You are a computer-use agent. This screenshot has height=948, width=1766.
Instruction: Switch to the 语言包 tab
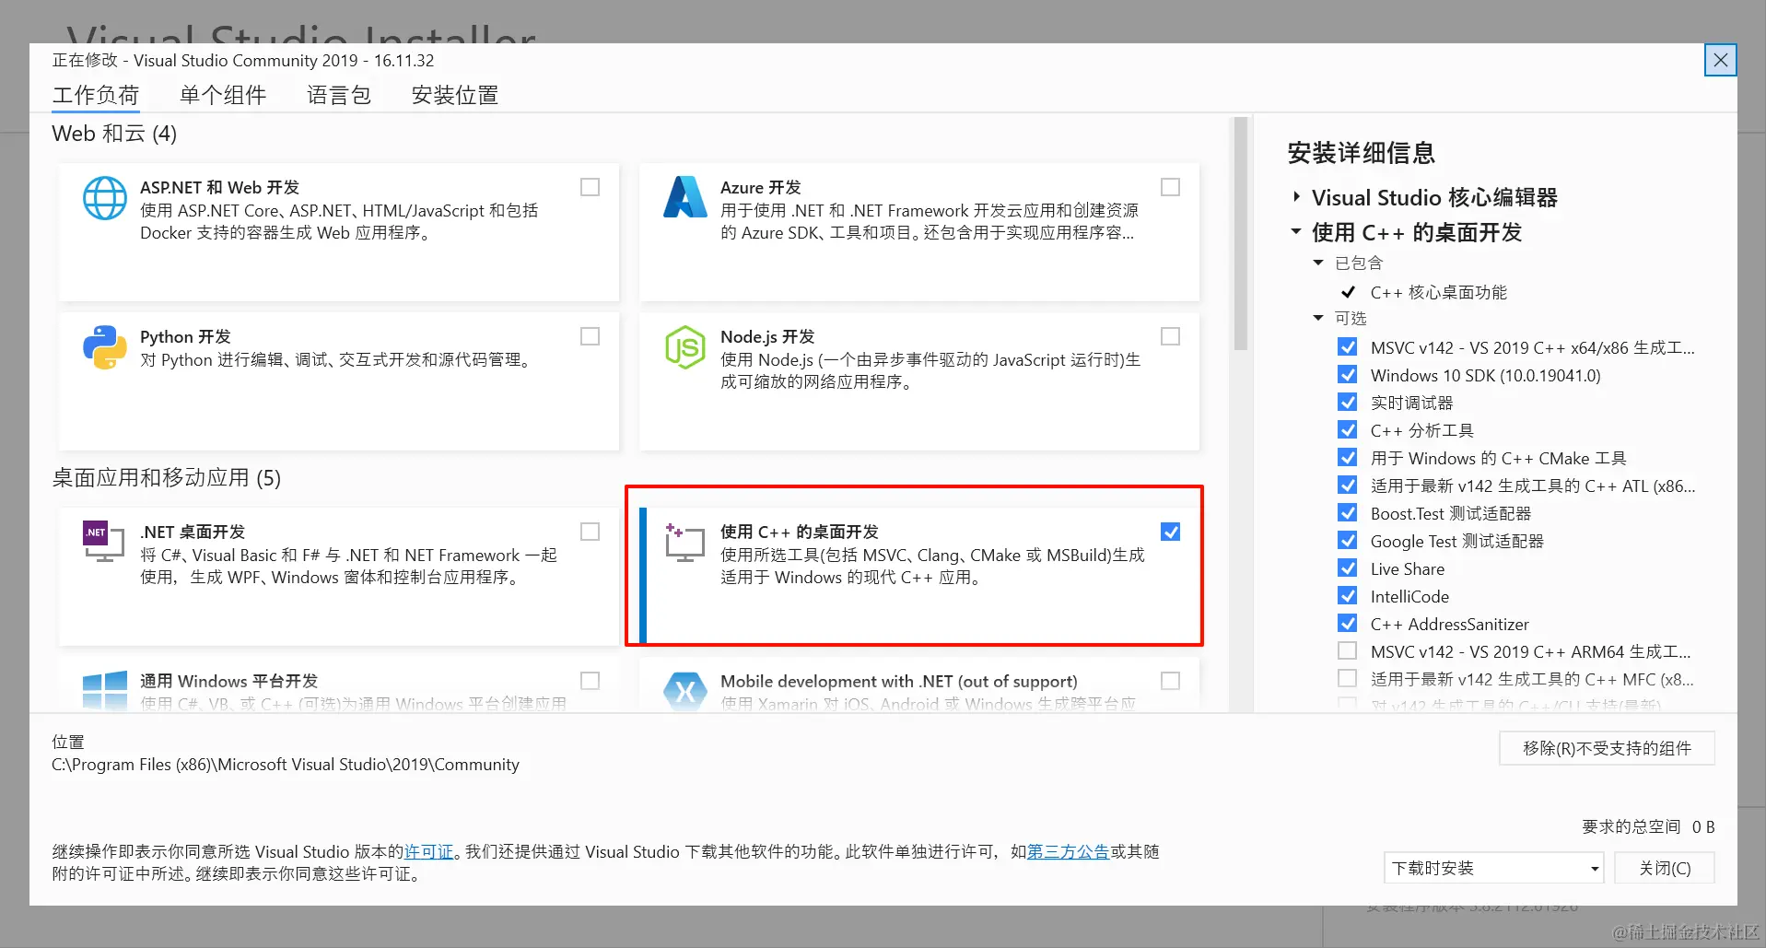(x=338, y=94)
